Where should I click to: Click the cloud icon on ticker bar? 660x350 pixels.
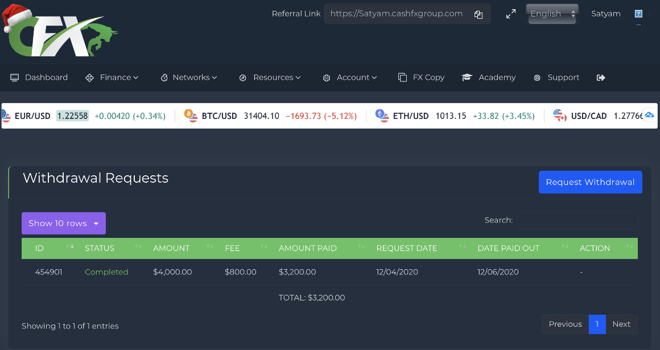[x=649, y=115]
